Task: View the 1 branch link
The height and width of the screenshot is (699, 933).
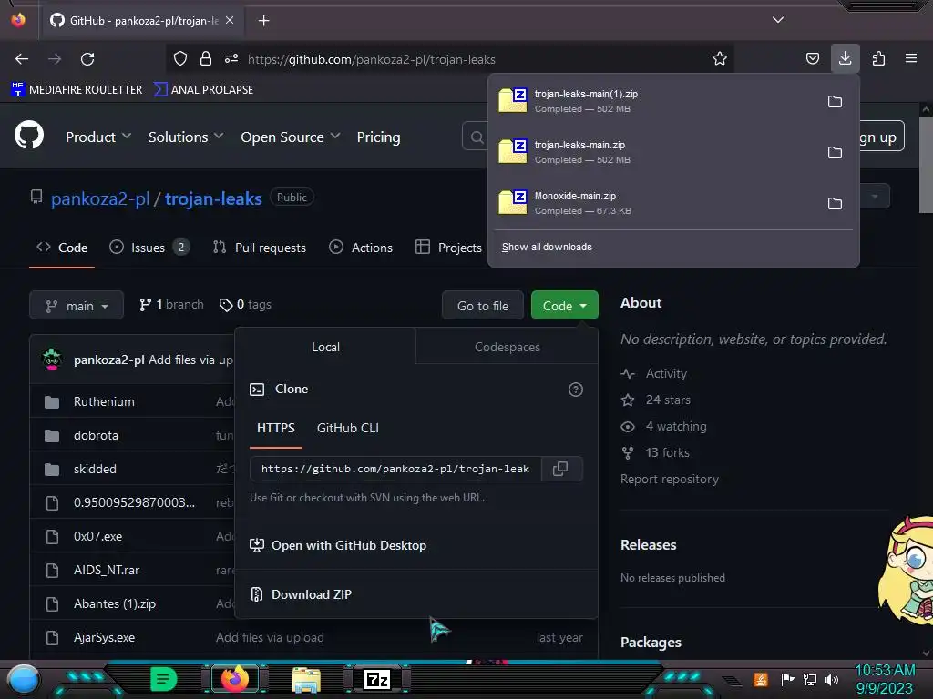Action: click(x=171, y=304)
